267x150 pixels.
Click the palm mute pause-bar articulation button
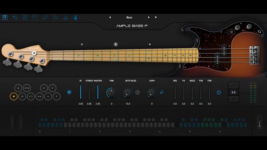22,96
